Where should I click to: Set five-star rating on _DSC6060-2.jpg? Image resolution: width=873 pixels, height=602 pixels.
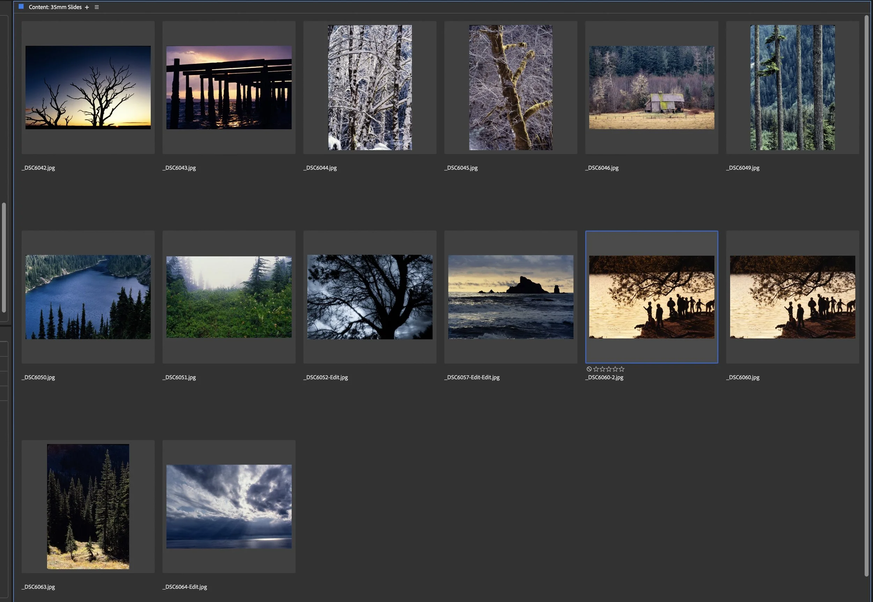click(622, 369)
